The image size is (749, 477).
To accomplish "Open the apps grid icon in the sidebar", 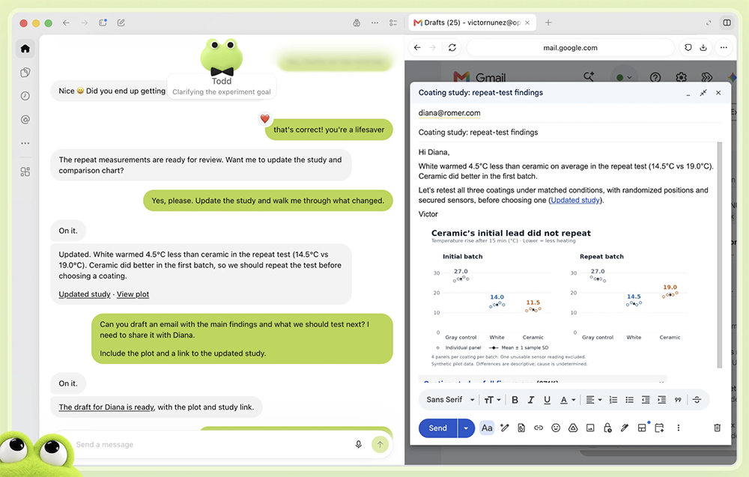I will click(x=25, y=172).
